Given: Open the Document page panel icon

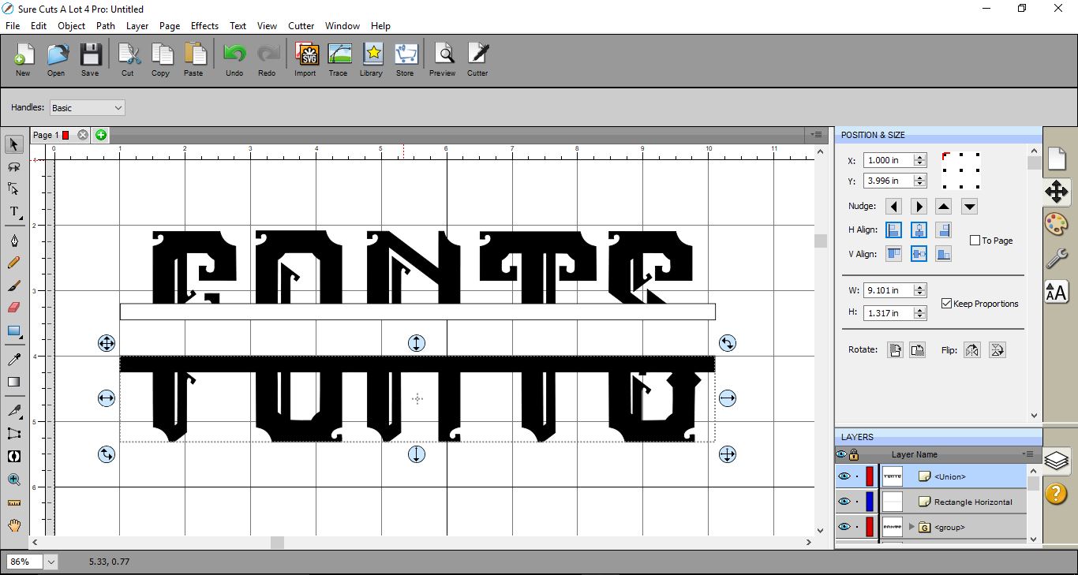Looking at the screenshot, I should [x=1057, y=159].
